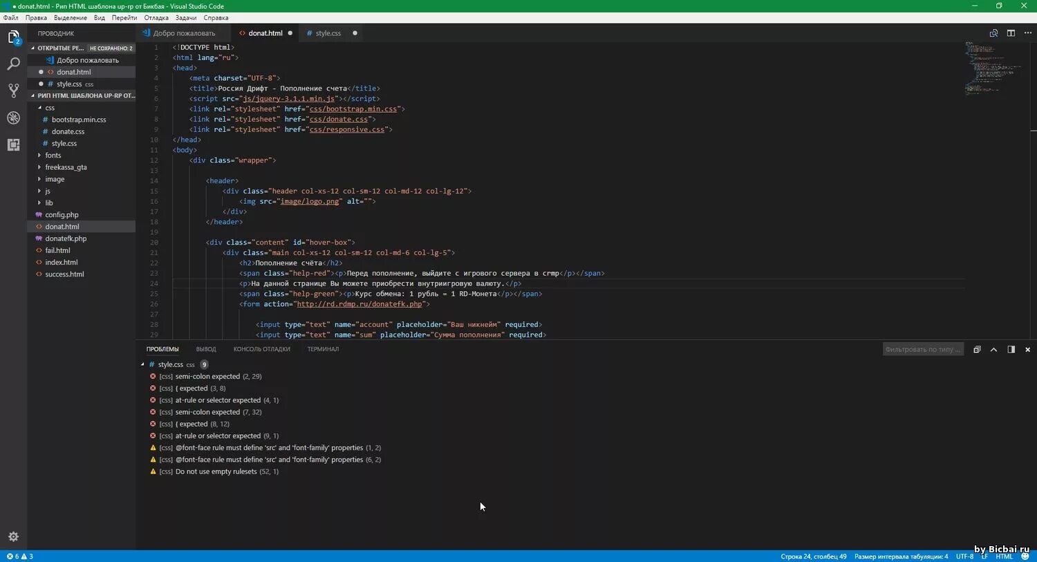1037x562 pixels.
Task: Open the Задачи menu
Action: [x=186, y=18]
